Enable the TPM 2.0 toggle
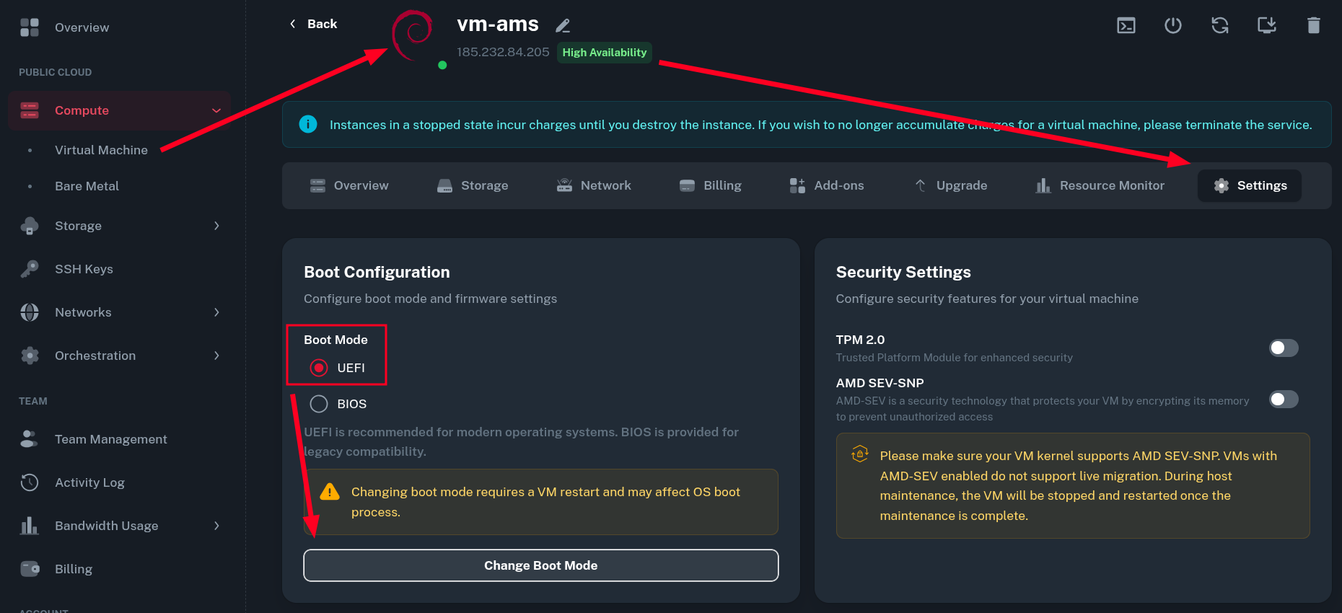This screenshot has height=613, width=1342. 1283,348
